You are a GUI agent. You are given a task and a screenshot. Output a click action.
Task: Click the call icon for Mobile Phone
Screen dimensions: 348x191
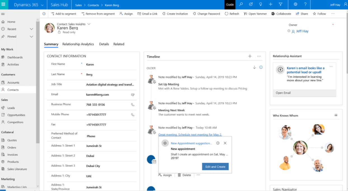(x=133, y=115)
